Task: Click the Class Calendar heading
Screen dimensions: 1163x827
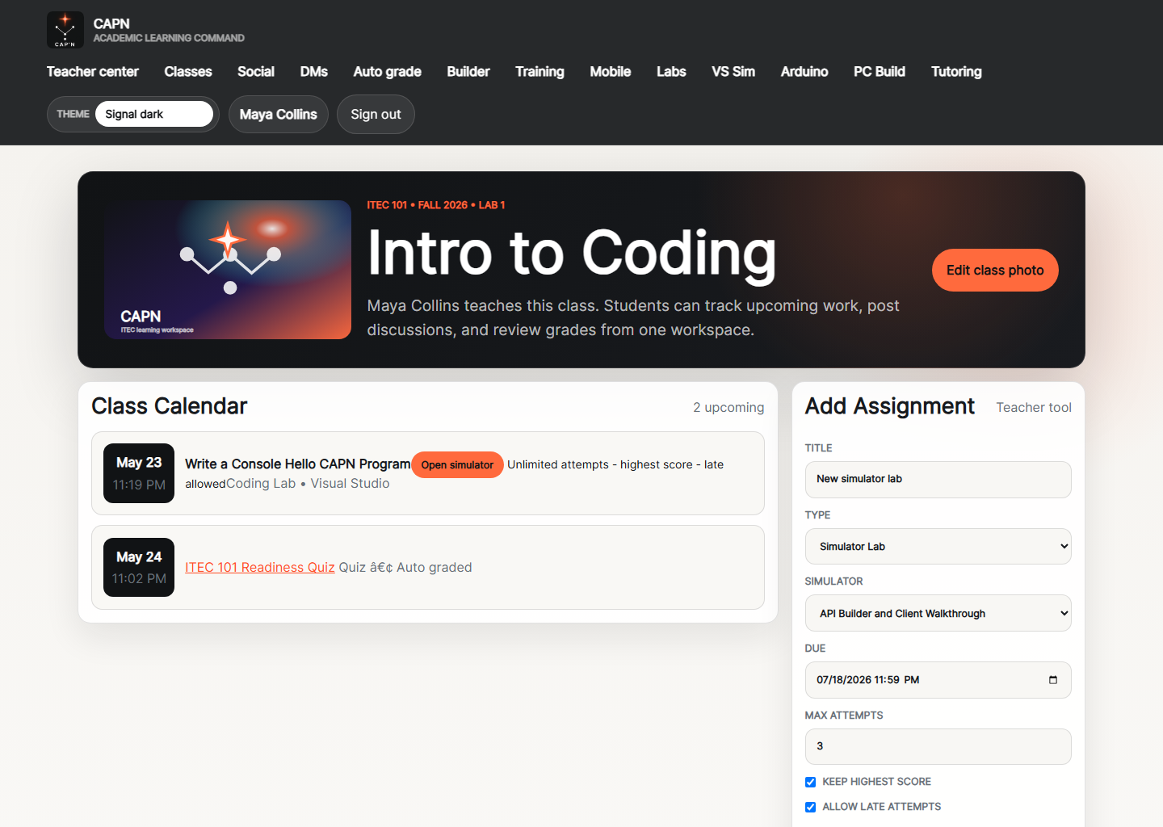Action: pos(170,406)
